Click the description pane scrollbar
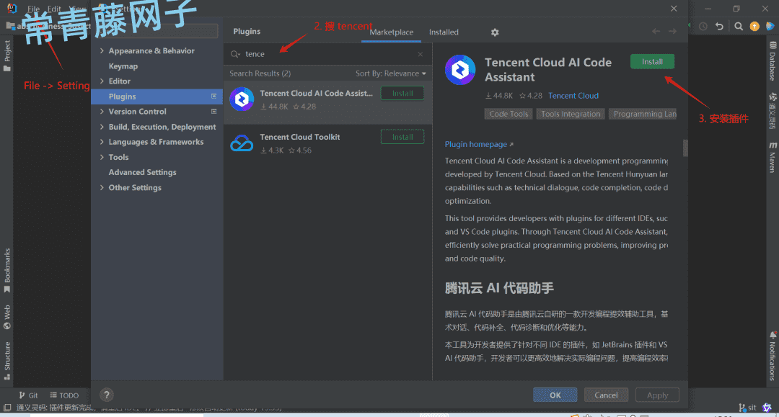The image size is (779, 417). (685, 148)
